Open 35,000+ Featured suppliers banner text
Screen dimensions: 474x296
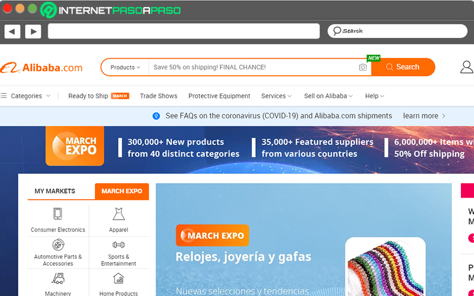(x=318, y=147)
